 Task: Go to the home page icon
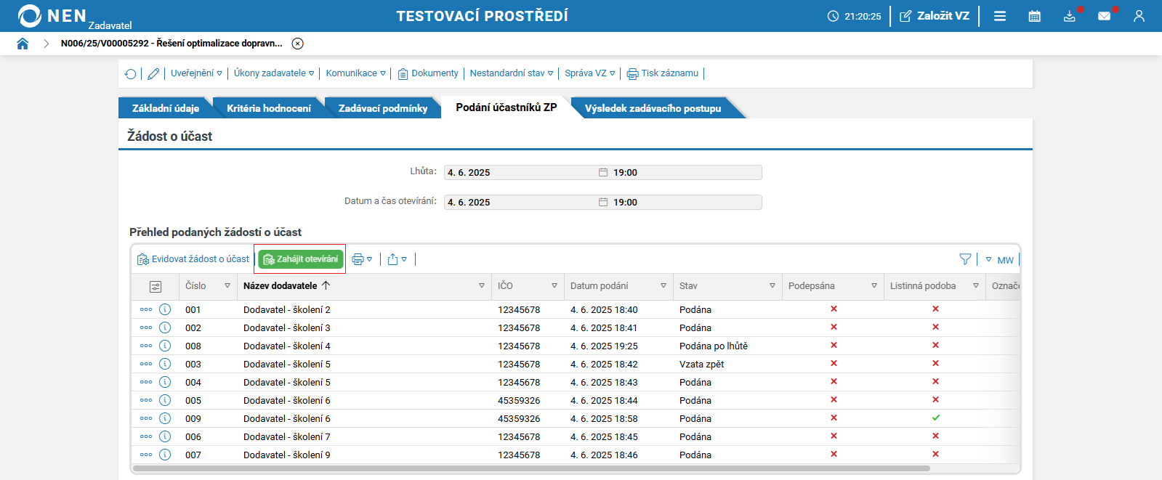(23, 44)
